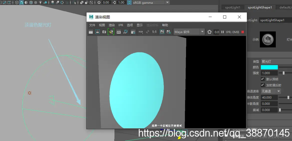Click remove image icon in render view
292x141 pixels.
click(169, 32)
